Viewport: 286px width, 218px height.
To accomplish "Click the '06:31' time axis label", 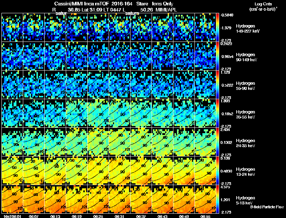I will pyautogui.click(x=119, y=217).
